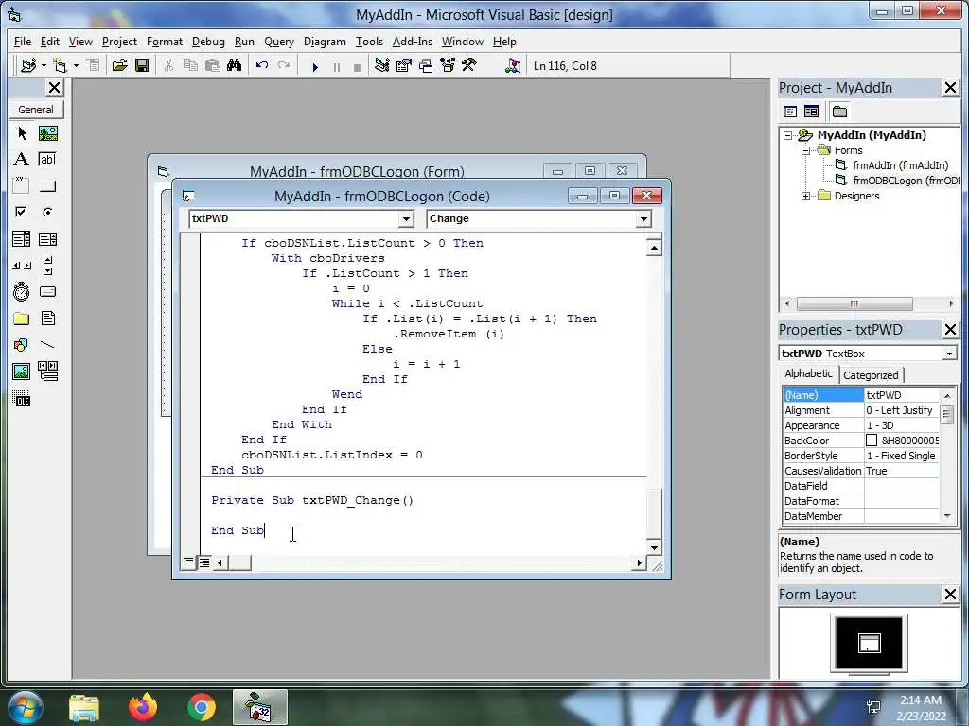
Task: Click View Object in Project Explorer
Action: tap(811, 112)
